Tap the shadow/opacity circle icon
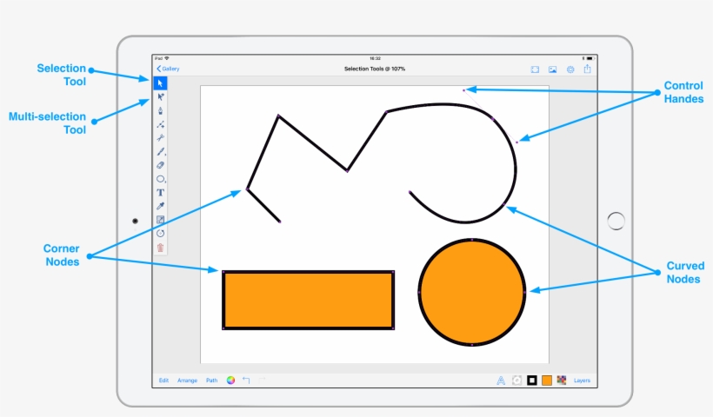This screenshot has width=713, height=417. click(516, 381)
